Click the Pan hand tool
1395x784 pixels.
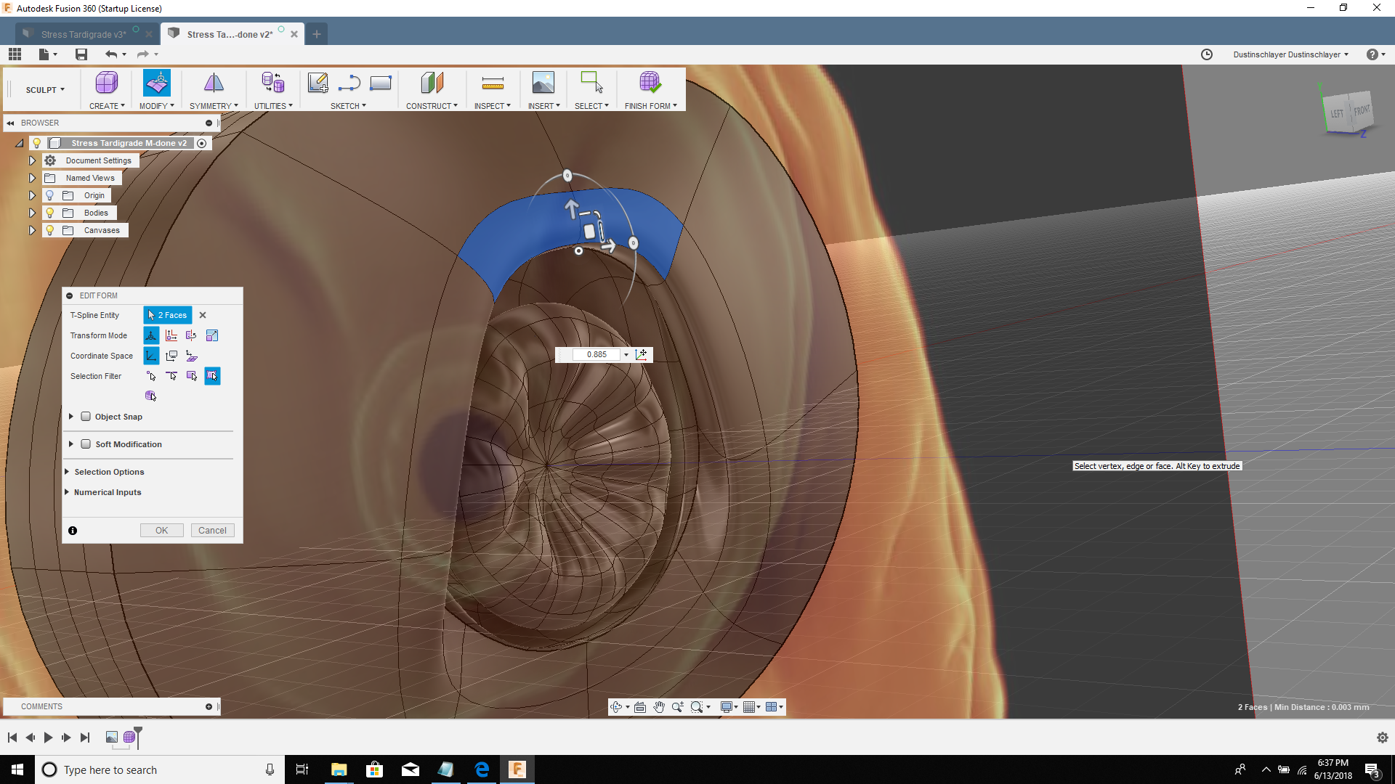pyautogui.click(x=659, y=707)
